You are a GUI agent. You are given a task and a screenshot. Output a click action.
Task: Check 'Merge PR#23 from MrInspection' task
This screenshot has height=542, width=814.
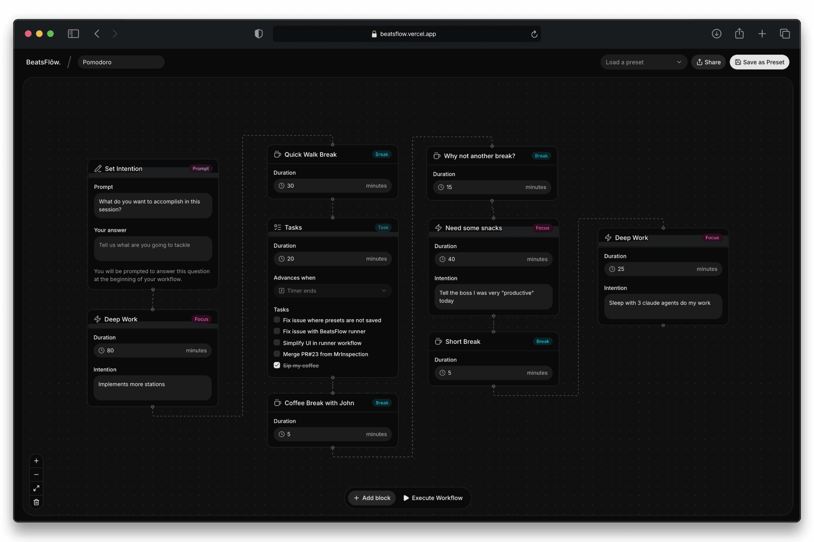(277, 354)
